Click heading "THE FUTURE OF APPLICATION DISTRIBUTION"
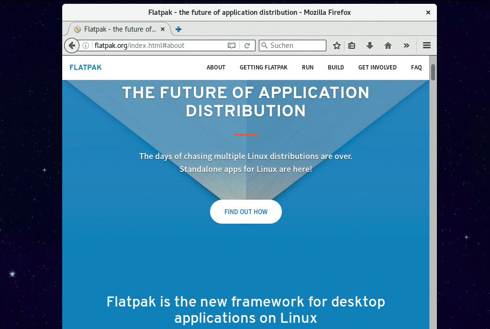 (246, 102)
